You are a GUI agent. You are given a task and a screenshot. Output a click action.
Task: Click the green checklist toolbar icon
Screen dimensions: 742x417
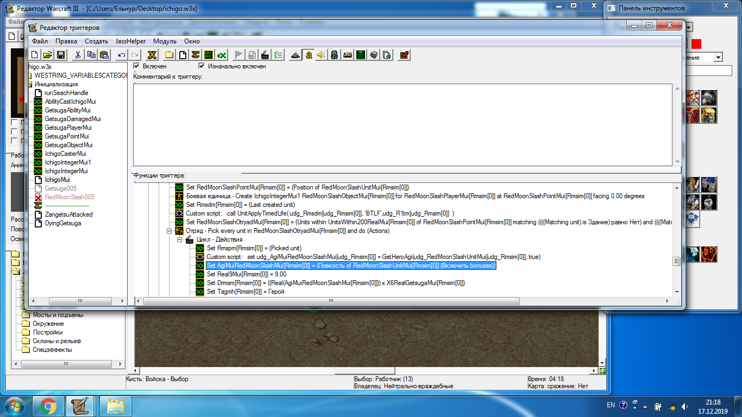click(x=278, y=55)
